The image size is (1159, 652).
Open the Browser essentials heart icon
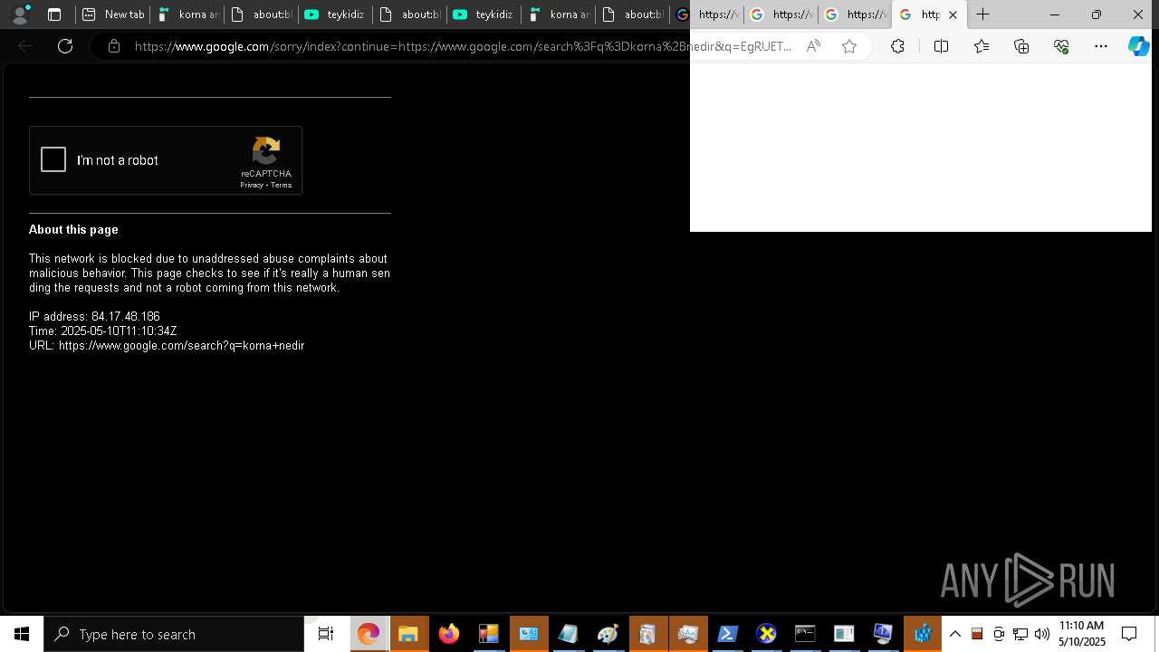click(x=1061, y=46)
